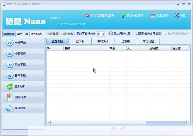Click 开始下载 label text
Screen dimensions: 193x136
click(20, 64)
